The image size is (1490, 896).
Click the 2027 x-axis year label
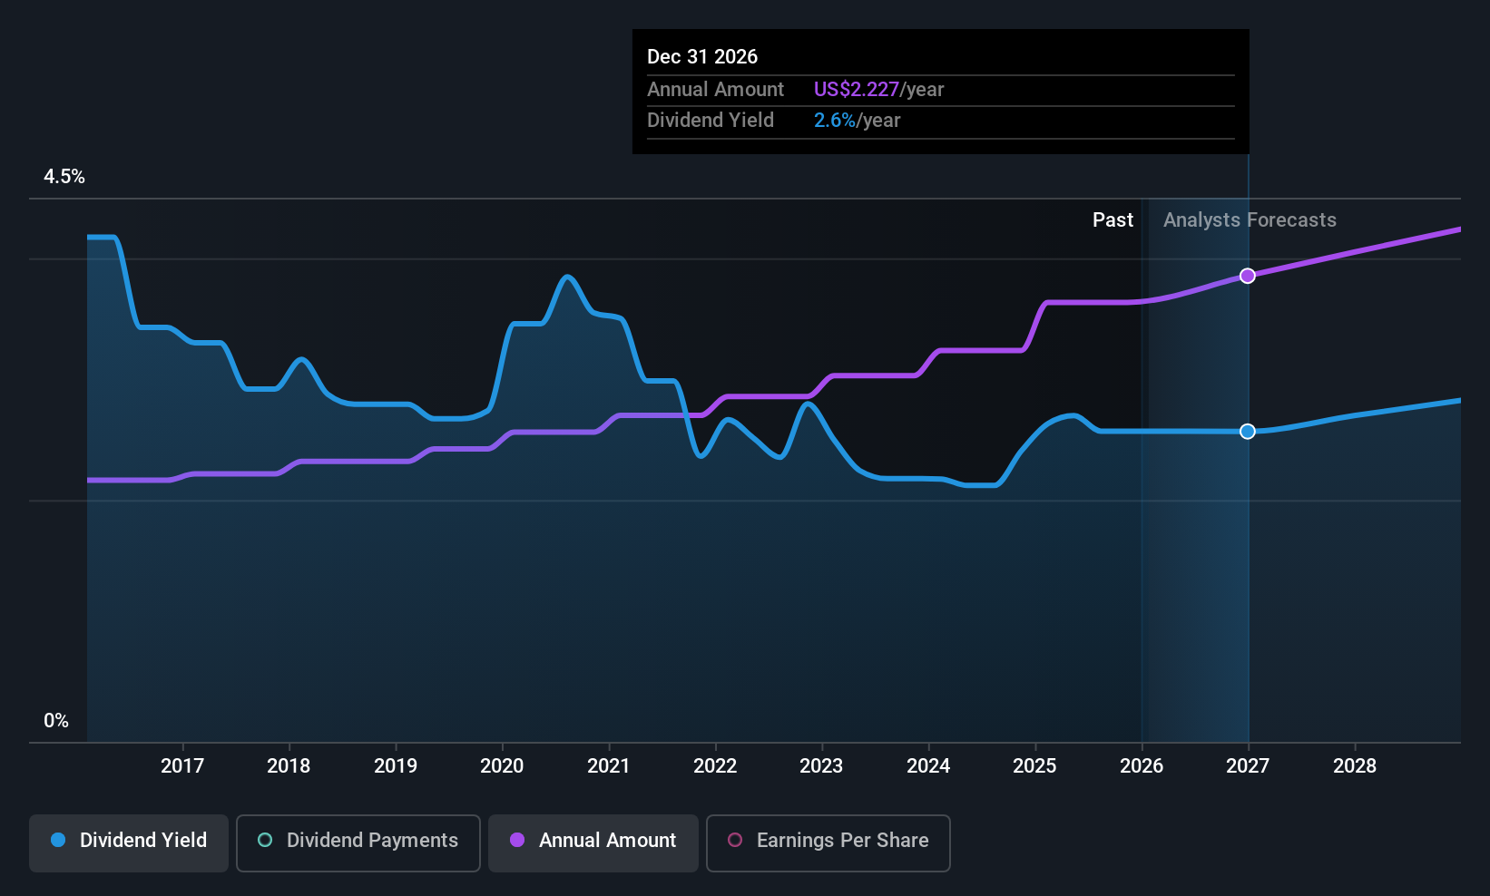[x=1248, y=765]
